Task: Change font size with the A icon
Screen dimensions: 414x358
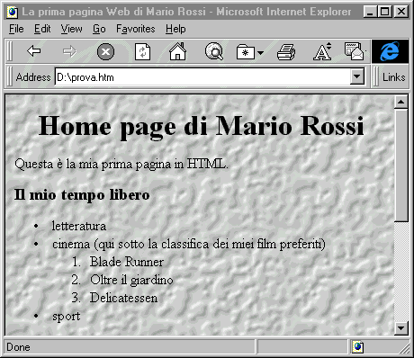Action: pyautogui.click(x=322, y=51)
